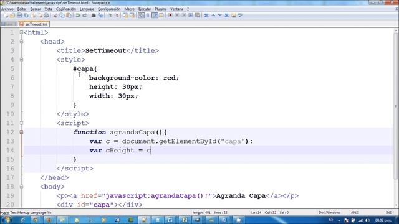Create a new document with the New toolbar icon
399x224 pixels.
tap(6, 16)
